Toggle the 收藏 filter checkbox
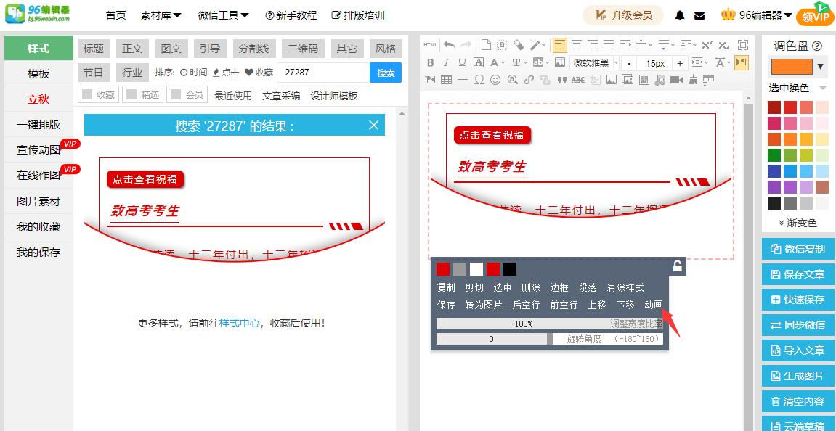Image resolution: width=836 pixels, height=431 pixels. point(86,94)
